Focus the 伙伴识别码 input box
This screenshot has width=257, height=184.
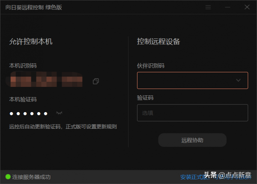tap(192, 80)
